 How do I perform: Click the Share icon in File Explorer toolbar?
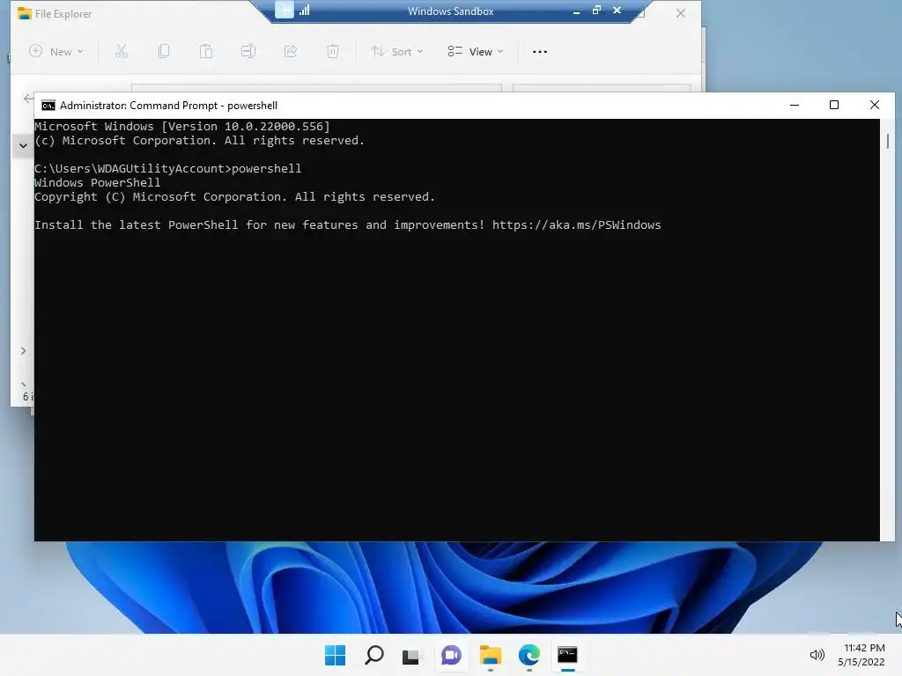291,52
